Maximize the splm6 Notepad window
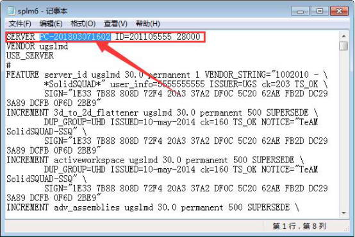355x237 pixels. [x=320, y=11]
